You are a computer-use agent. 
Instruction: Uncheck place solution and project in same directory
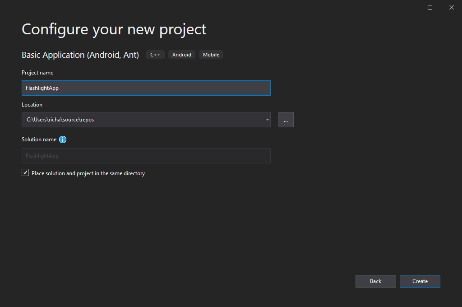click(x=25, y=172)
